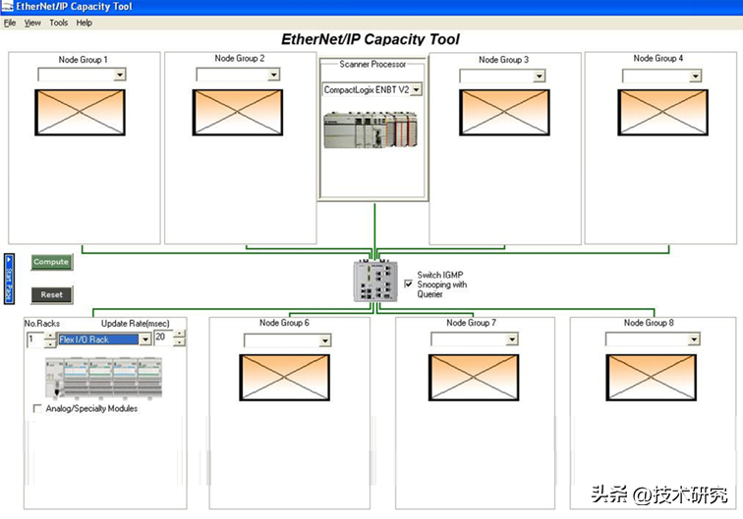743x519 pixels.
Task: Open the Tools menu
Action: tap(59, 23)
